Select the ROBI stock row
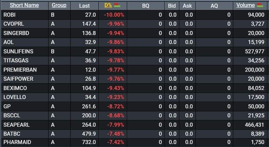Viewport: 269px width, 147px height. click(9, 15)
